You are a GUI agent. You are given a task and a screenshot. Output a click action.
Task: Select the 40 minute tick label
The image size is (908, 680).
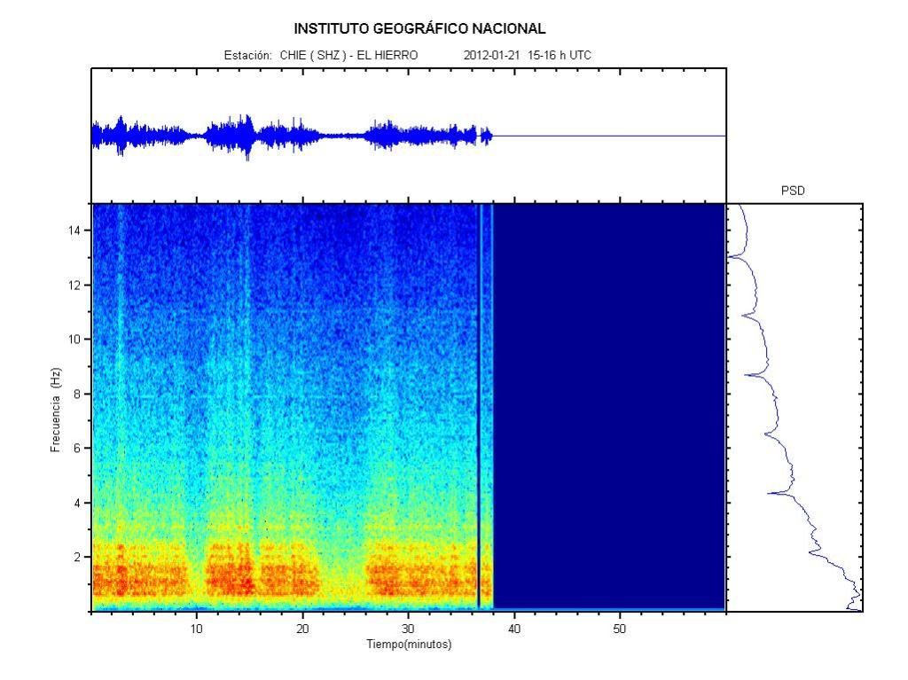[514, 629]
